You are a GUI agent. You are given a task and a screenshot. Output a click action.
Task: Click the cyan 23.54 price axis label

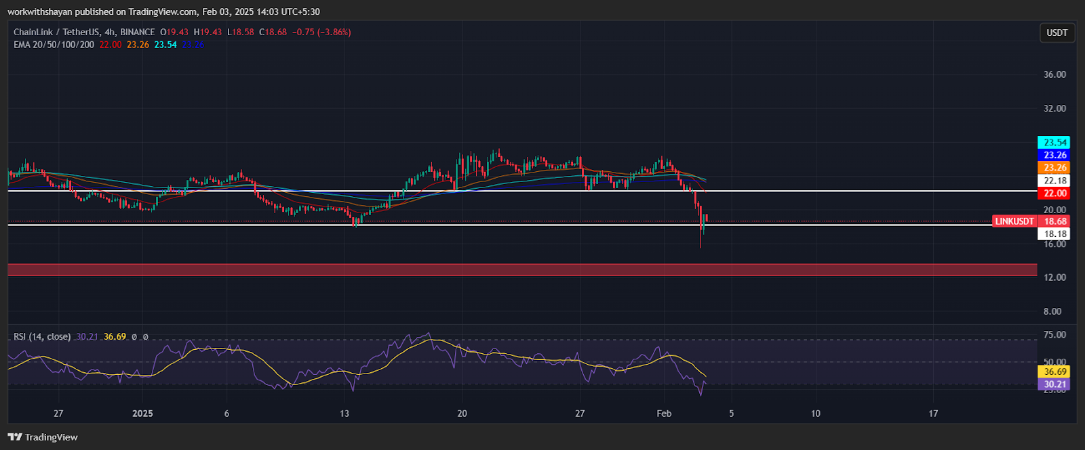[x=1055, y=142]
